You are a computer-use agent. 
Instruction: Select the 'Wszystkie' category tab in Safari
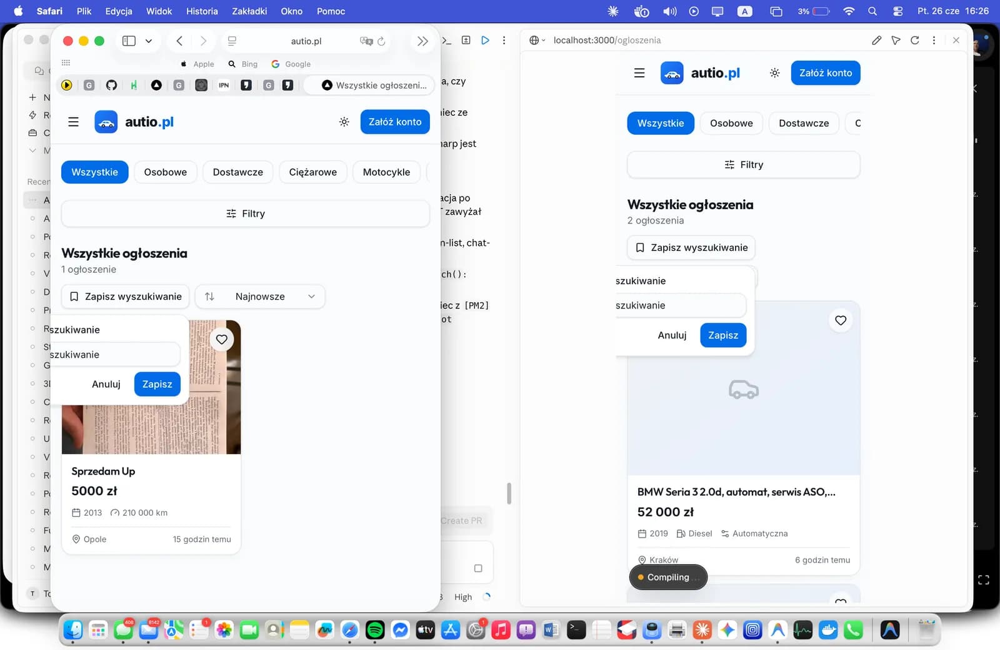coord(94,172)
